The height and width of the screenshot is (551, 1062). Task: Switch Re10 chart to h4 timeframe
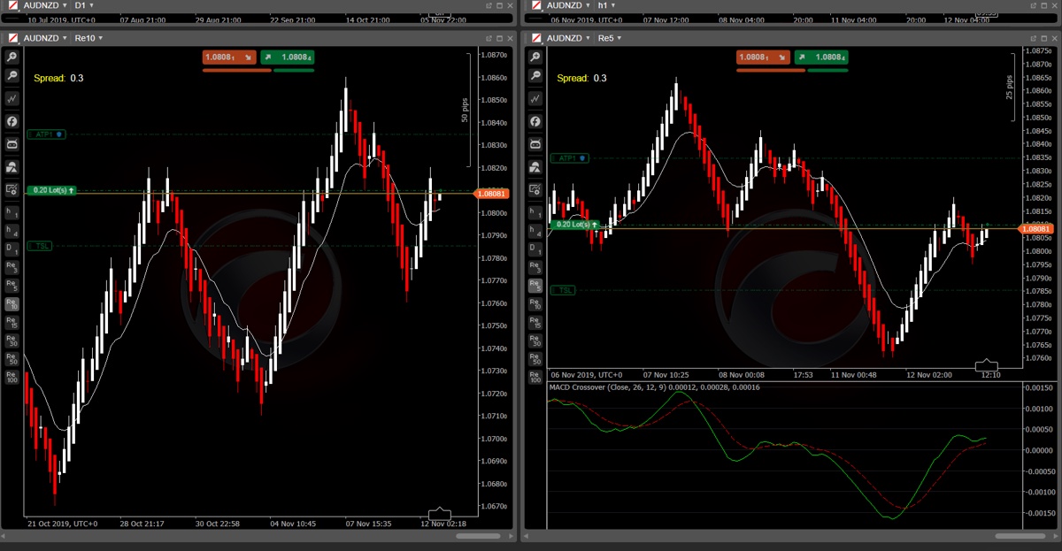(x=12, y=232)
